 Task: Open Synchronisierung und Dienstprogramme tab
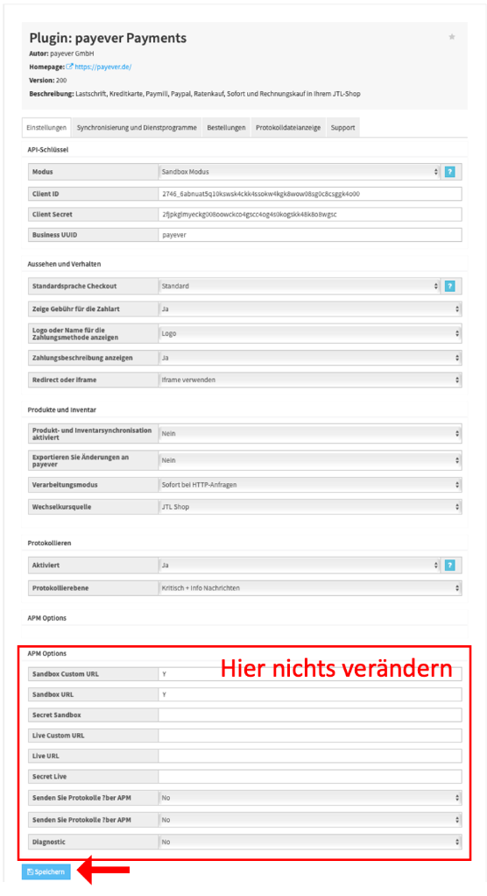tap(137, 127)
